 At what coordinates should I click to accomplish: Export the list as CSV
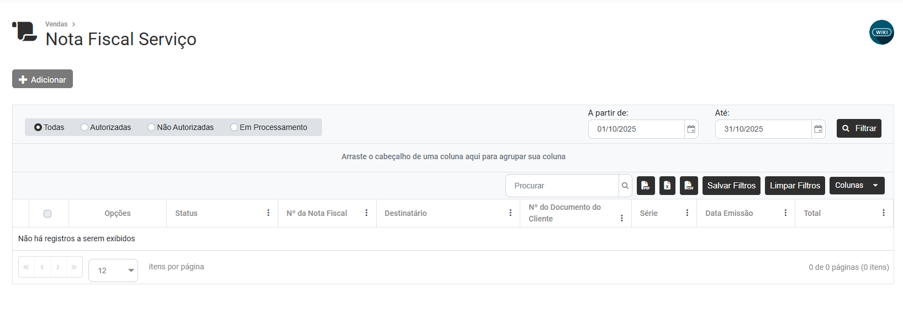tap(689, 186)
